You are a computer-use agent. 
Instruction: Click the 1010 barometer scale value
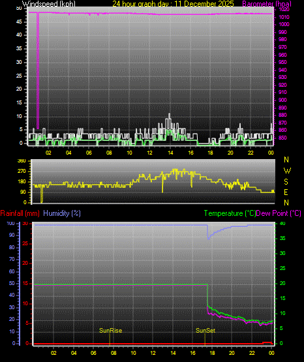[x=284, y=17]
